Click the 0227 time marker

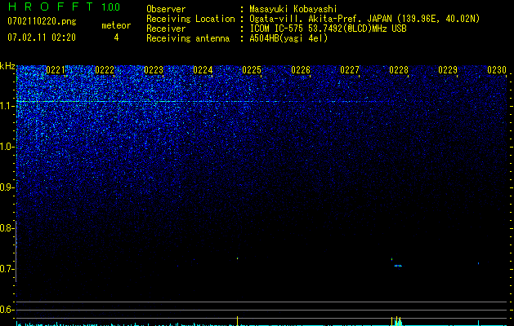point(350,70)
